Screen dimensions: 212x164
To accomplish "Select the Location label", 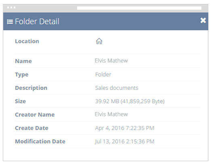I will point(27,41).
